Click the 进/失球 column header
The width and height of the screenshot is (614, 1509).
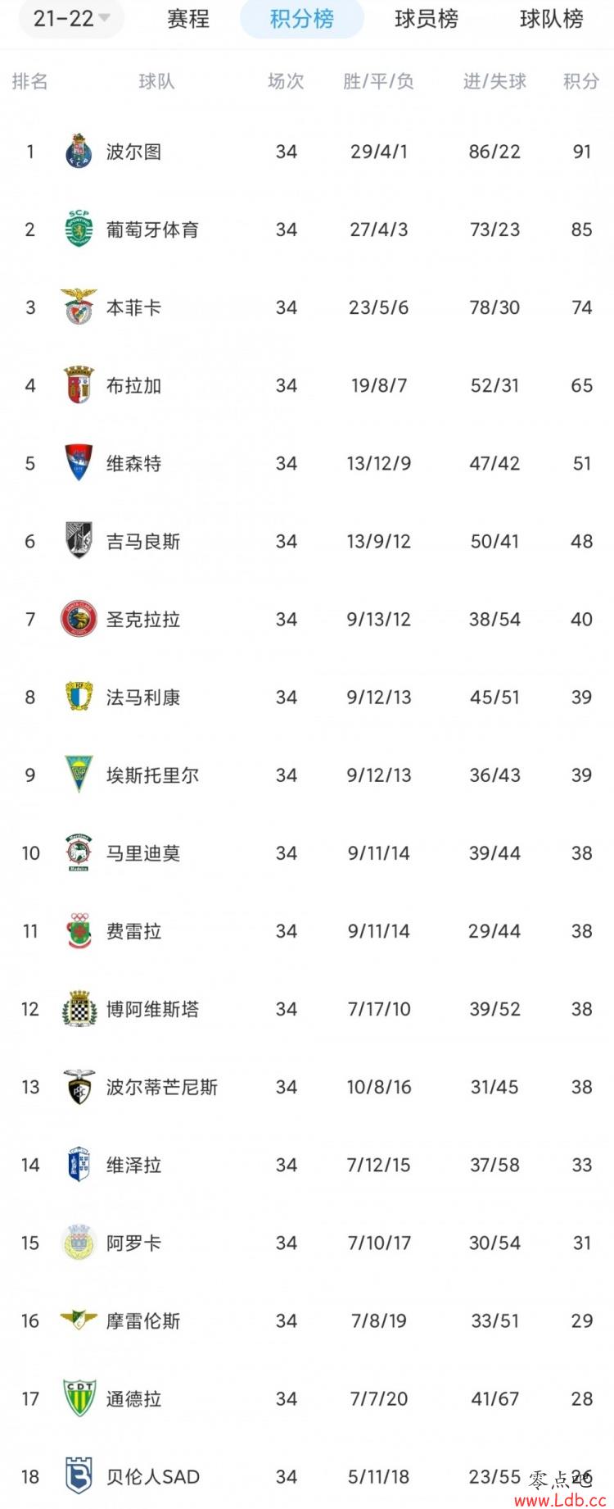coord(494,81)
